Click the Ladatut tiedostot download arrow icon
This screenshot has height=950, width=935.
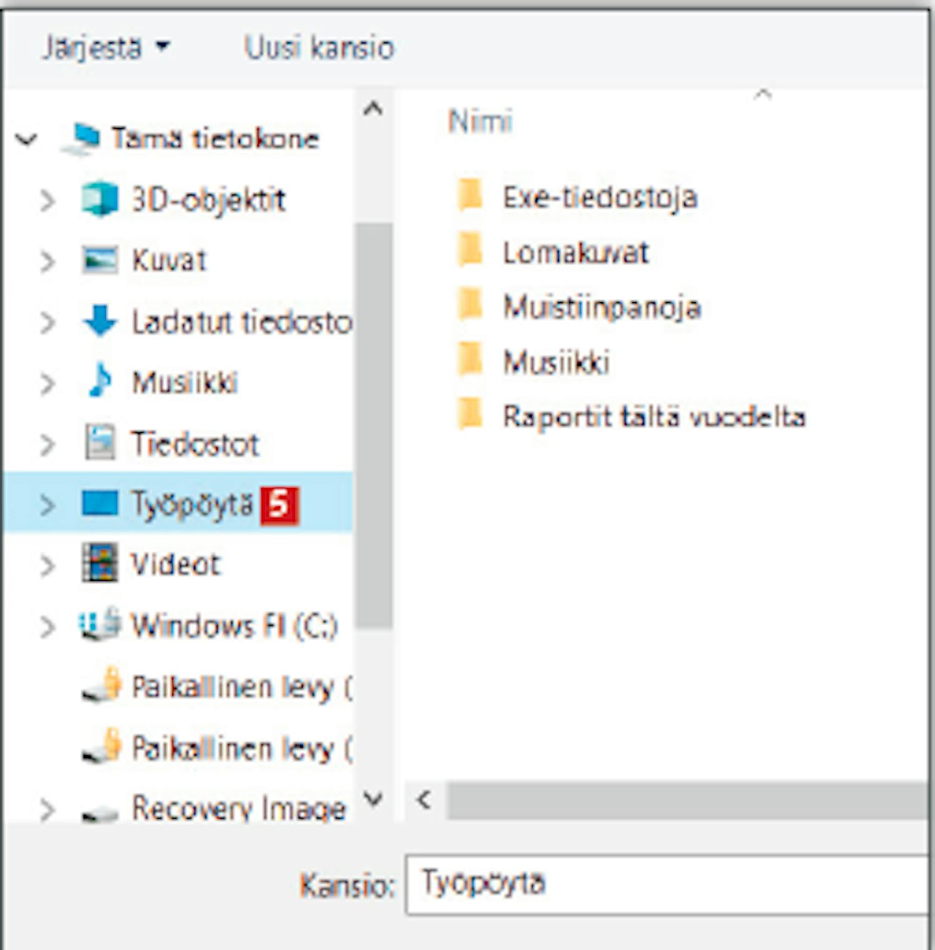[100, 322]
